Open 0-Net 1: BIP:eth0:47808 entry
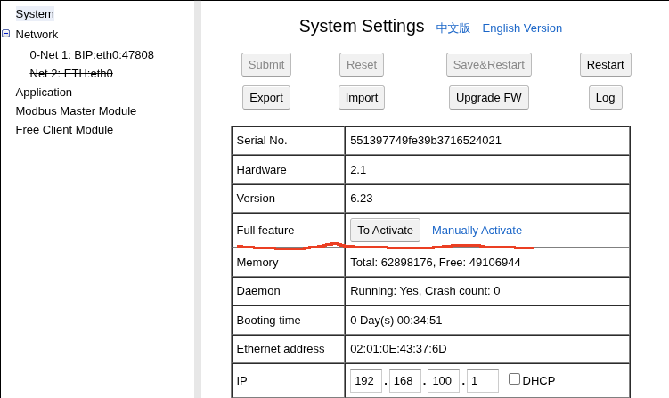Image resolution: width=669 pixels, height=398 pixels. 92,54
